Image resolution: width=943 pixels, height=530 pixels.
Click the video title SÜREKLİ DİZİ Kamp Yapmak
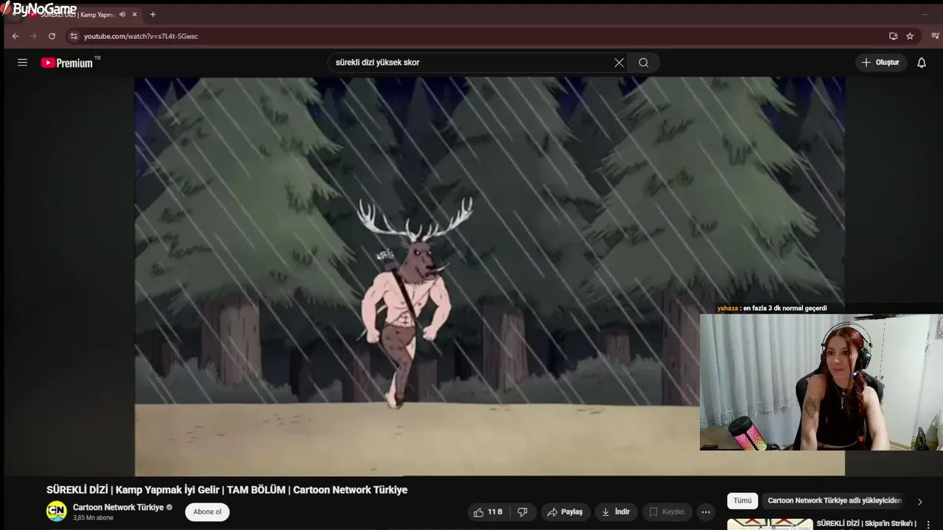pyautogui.click(x=227, y=490)
